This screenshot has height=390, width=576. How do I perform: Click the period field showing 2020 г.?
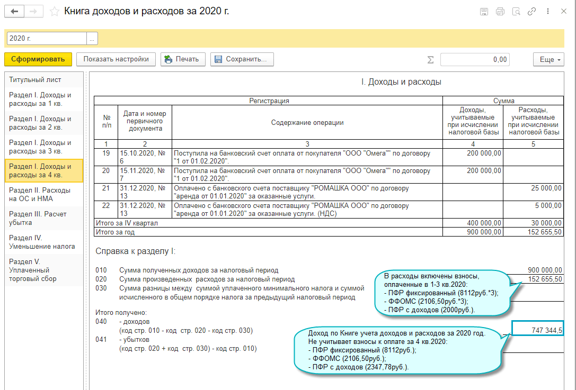47,38
